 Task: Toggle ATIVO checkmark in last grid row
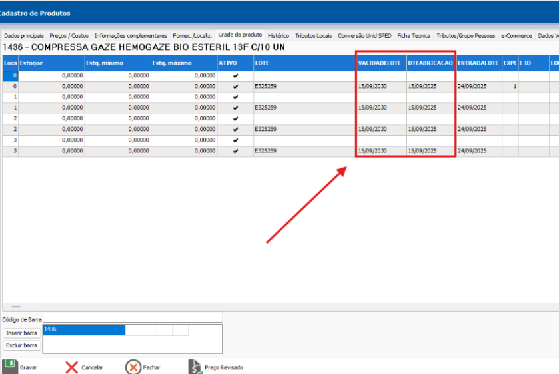(235, 151)
